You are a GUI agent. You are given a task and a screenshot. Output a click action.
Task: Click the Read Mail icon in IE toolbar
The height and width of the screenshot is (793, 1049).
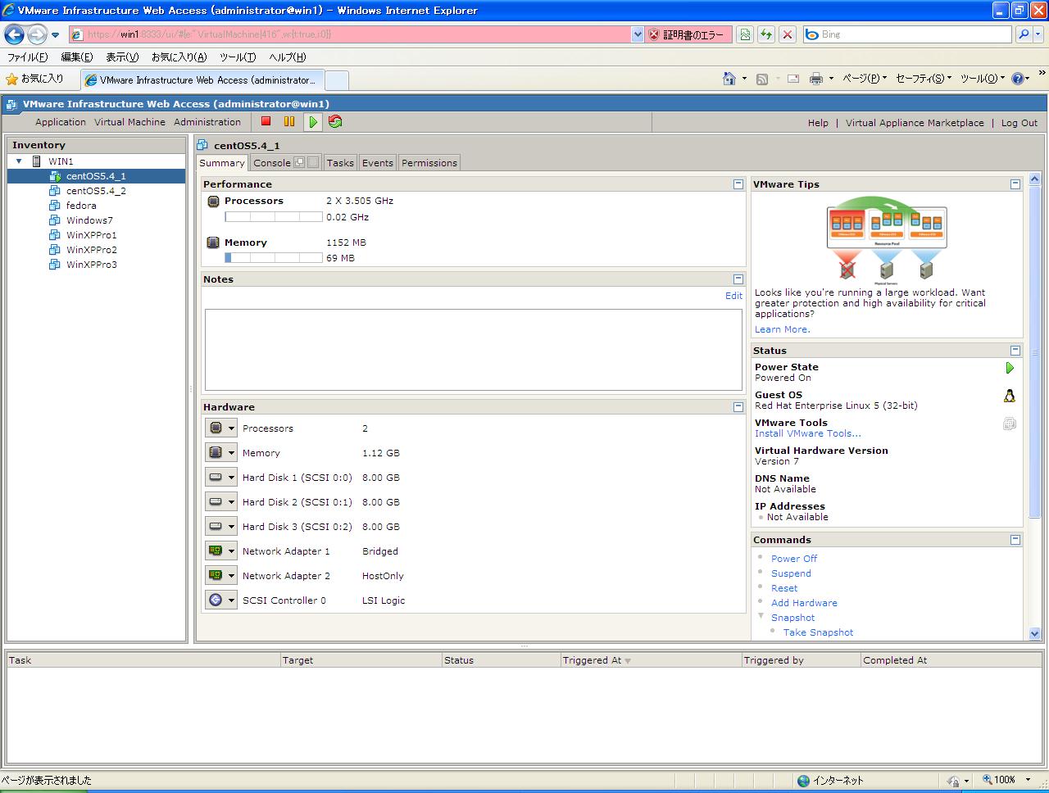[x=793, y=79]
